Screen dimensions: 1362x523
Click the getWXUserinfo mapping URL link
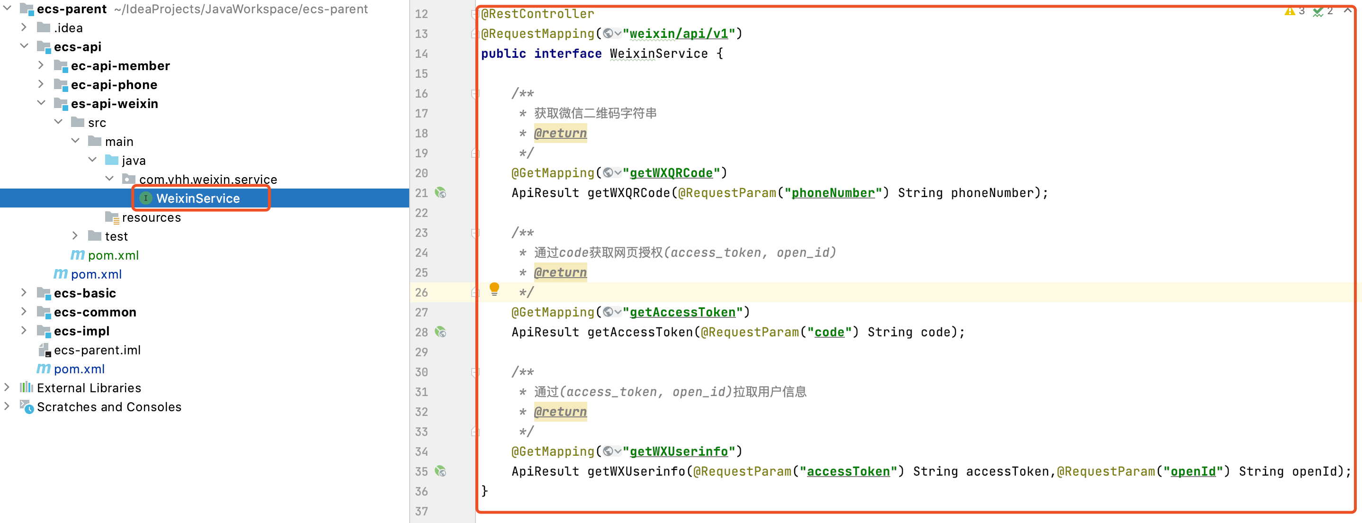pos(678,451)
